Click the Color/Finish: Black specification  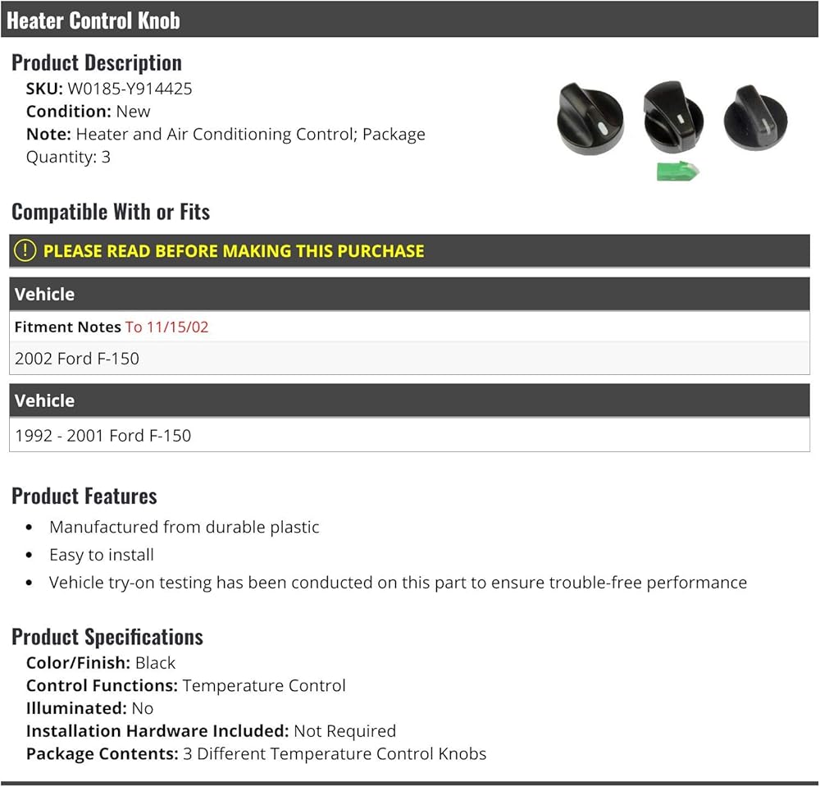click(101, 662)
